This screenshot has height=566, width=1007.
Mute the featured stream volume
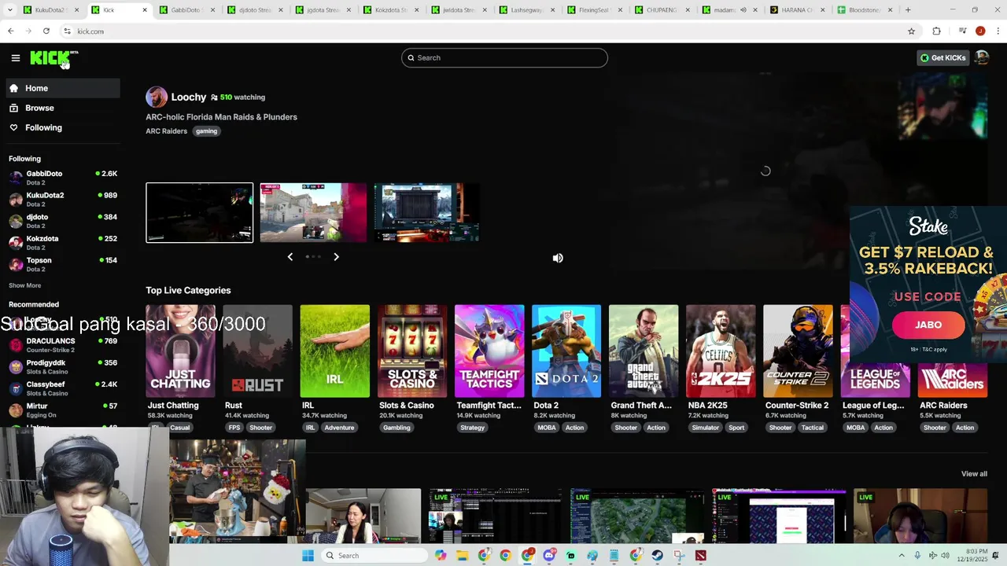558,258
